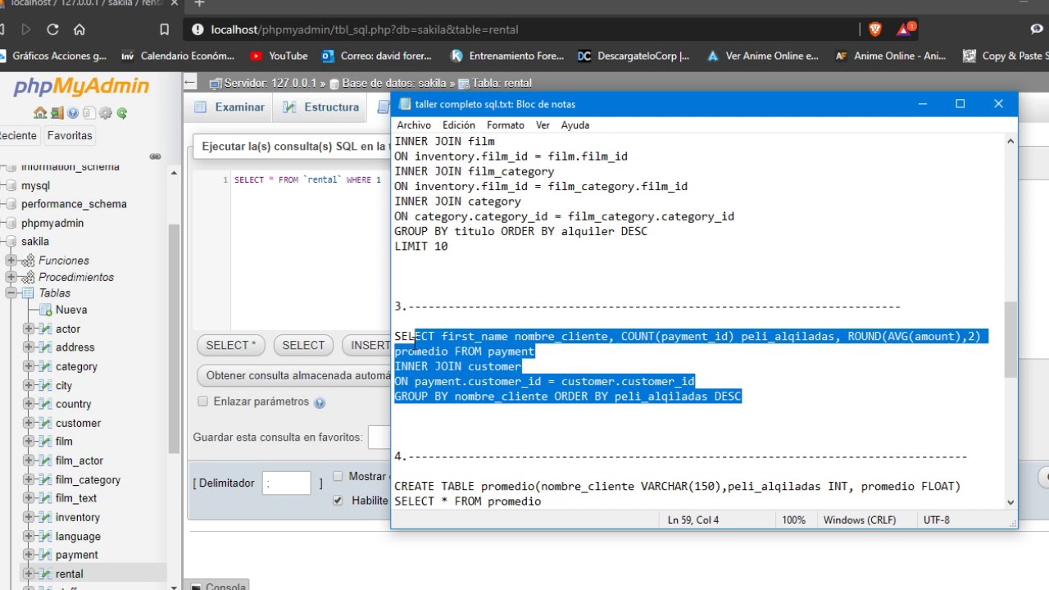Click the Procedimientos gear icon
The width and height of the screenshot is (1049, 590).
point(28,277)
